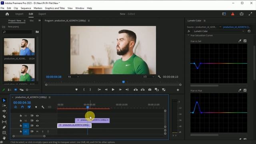Select the Pen tool in timeline toolbar

coord(4,127)
